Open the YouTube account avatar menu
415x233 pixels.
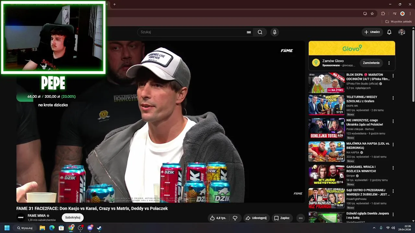(x=402, y=32)
